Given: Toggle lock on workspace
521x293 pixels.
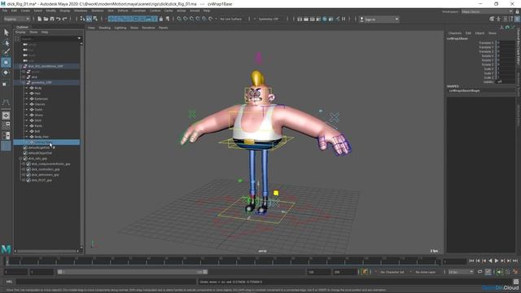Looking at the screenshot, I should pyautogui.click(x=517, y=11).
